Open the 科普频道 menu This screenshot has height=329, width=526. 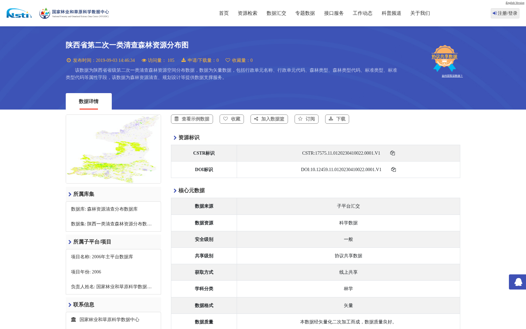click(x=392, y=13)
